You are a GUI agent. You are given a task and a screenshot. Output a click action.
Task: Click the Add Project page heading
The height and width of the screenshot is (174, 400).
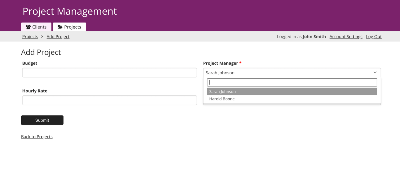click(x=41, y=52)
